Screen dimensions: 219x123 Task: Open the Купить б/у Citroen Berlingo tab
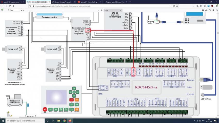tap(88, 2)
